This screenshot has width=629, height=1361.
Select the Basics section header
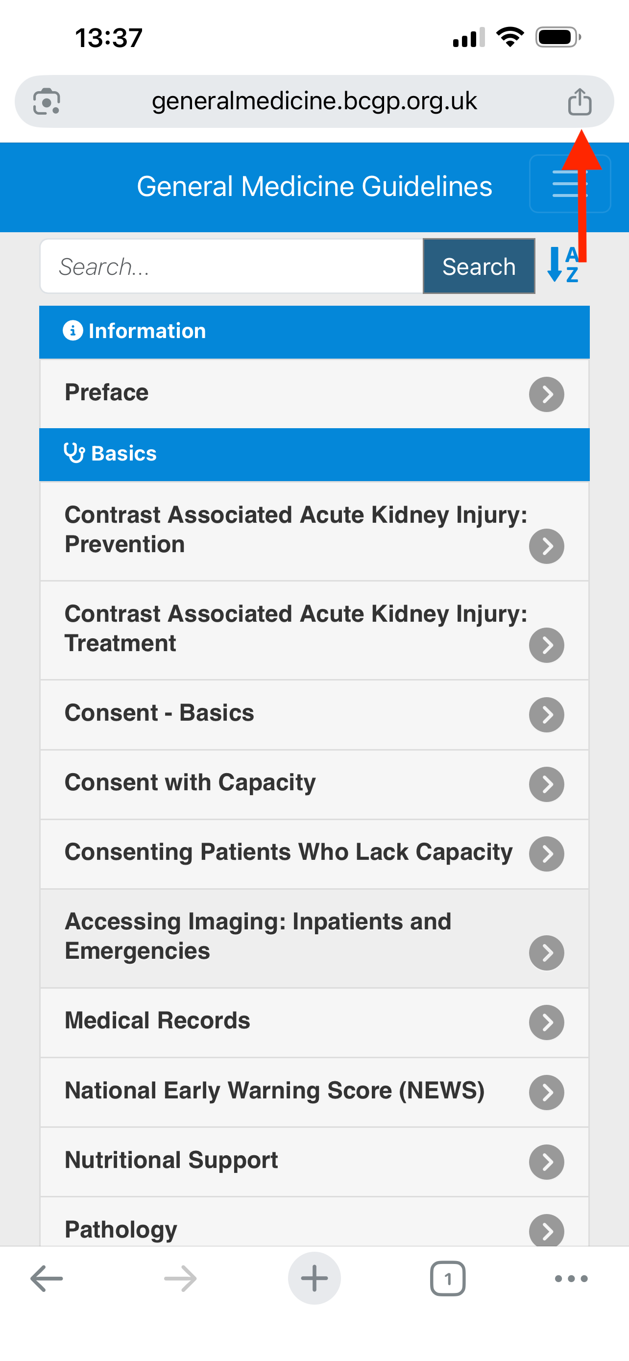(x=314, y=454)
